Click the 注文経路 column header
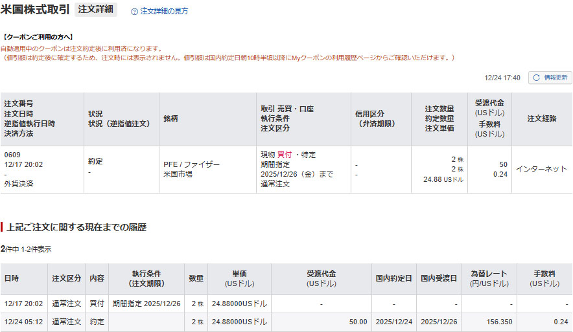 [x=542, y=118]
